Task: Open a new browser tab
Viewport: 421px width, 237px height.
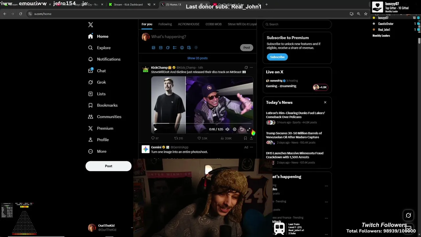Action: click(x=266, y=5)
